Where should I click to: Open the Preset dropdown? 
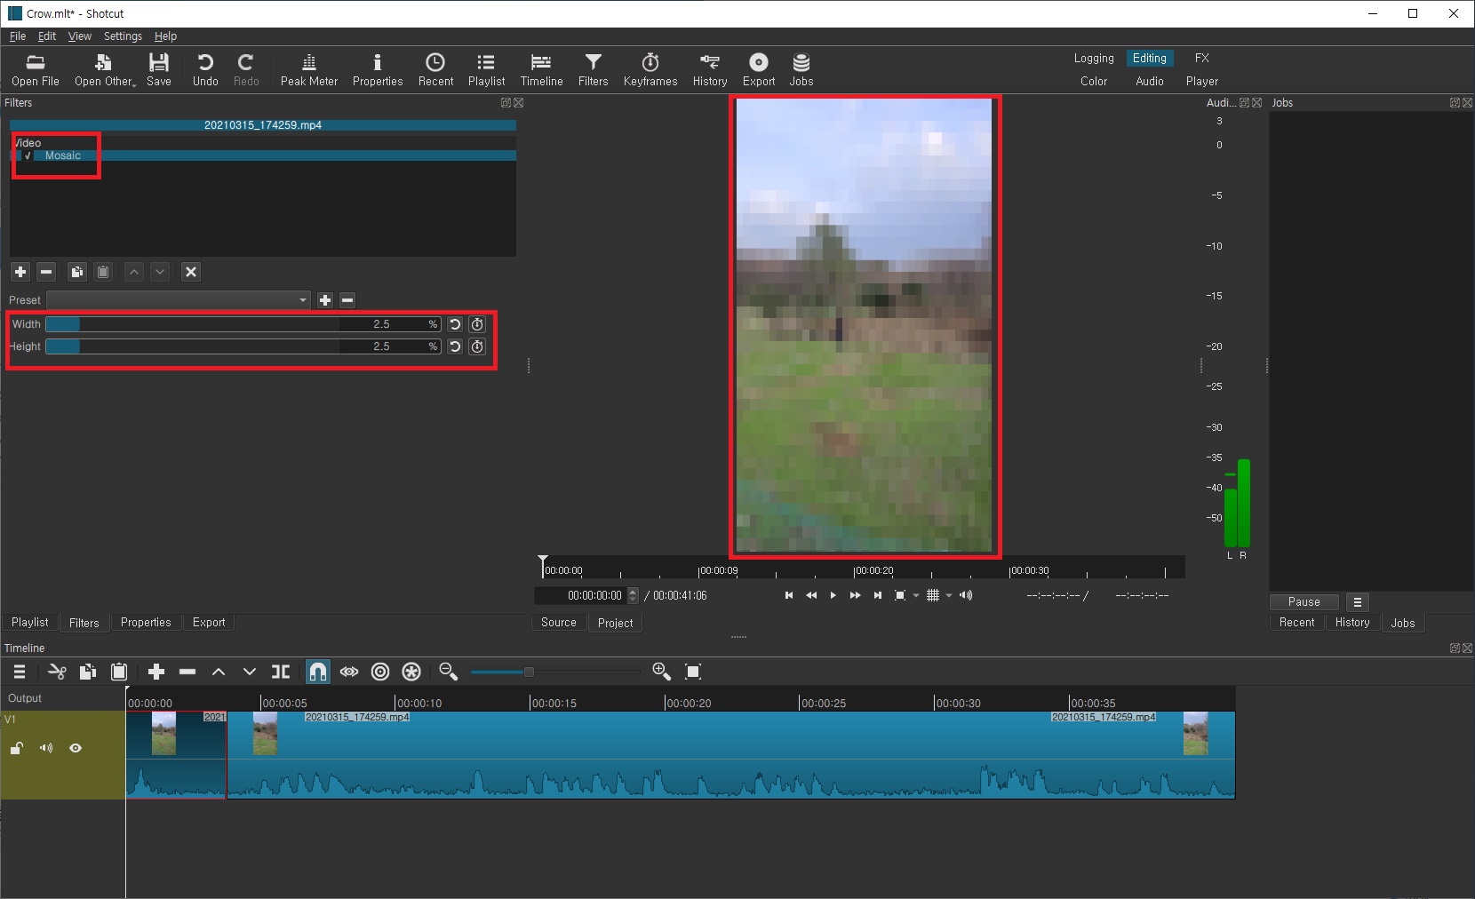pos(179,300)
